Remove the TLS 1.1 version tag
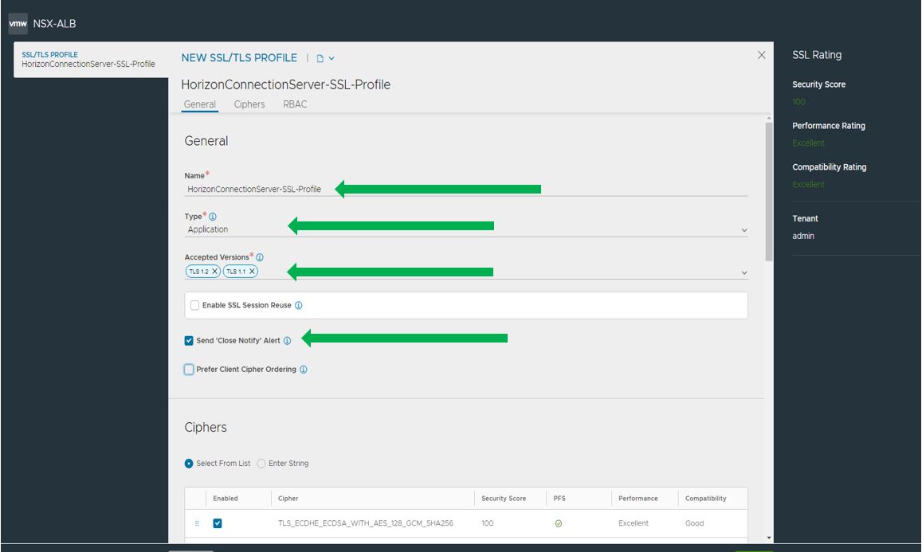Screen dimensions: 922x552 (x=252, y=271)
